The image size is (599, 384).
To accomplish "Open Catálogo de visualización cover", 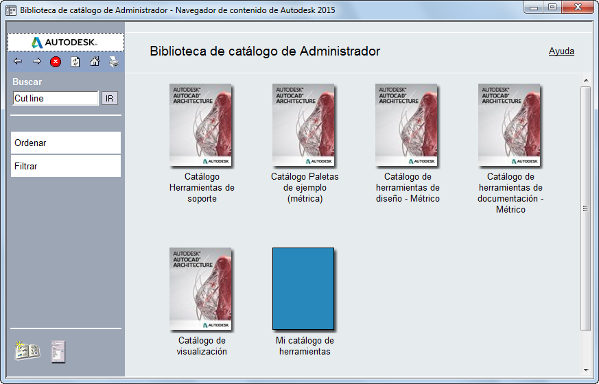I will (200, 289).
